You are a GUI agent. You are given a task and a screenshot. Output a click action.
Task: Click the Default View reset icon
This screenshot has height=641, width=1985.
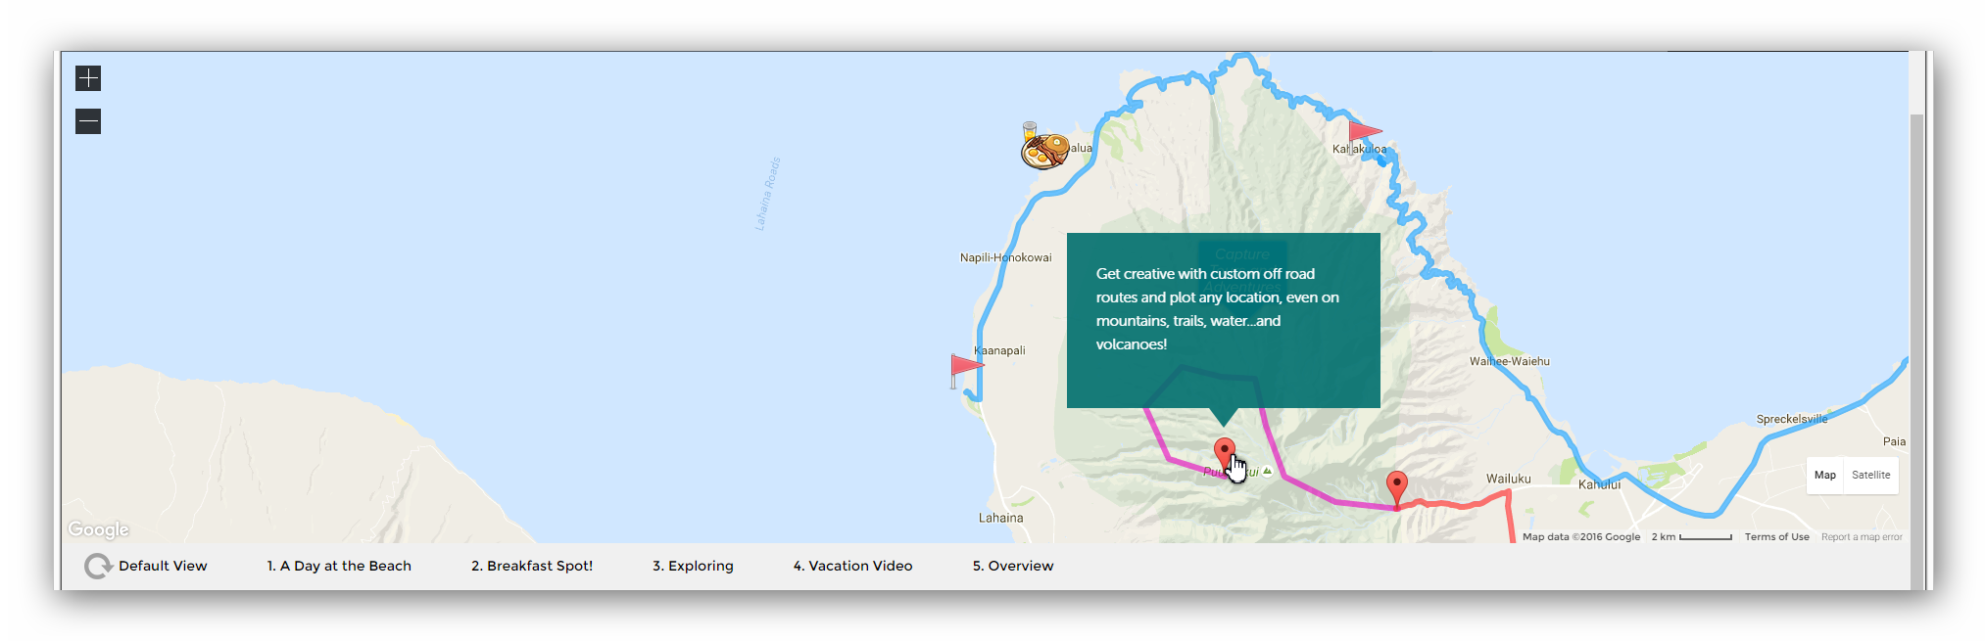pyautogui.click(x=97, y=566)
